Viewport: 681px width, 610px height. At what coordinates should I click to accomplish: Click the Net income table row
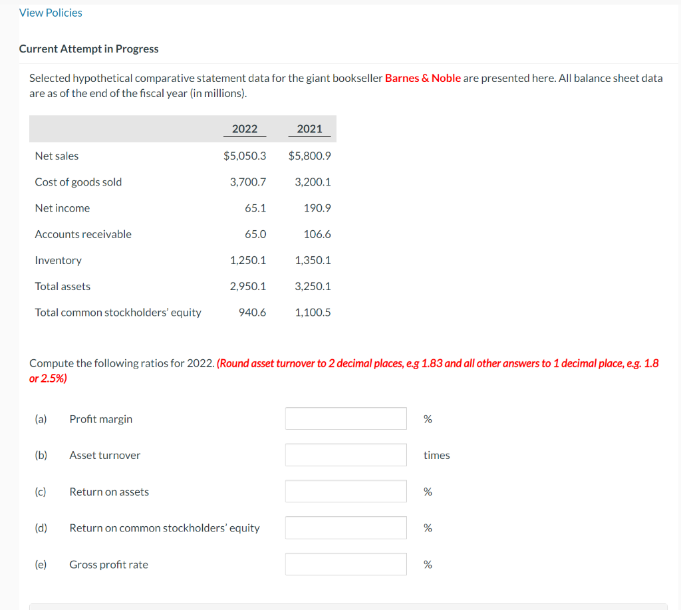click(x=63, y=208)
